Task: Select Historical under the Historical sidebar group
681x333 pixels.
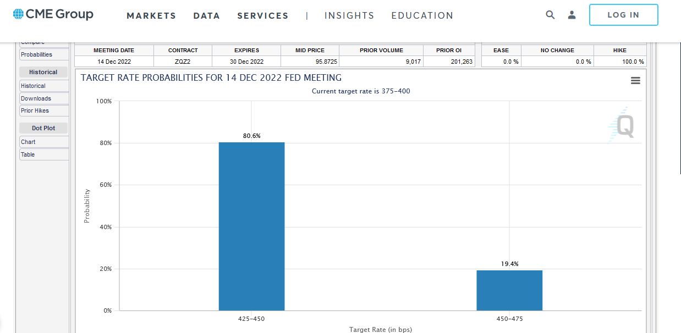Action: pyautogui.click(x=44, y=86)
